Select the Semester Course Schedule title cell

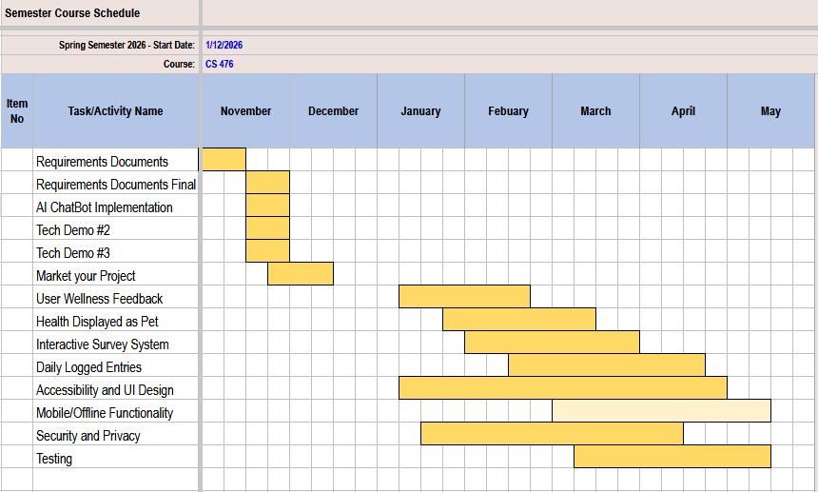tap(73, 13)
